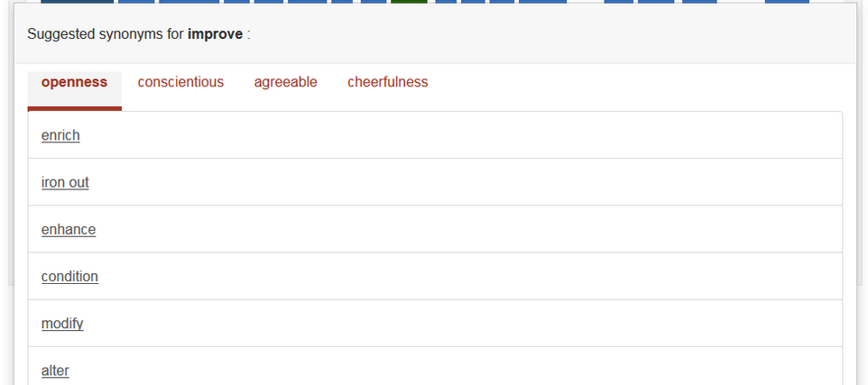Click the rightmost blue word block

click(x=787, y=2)
